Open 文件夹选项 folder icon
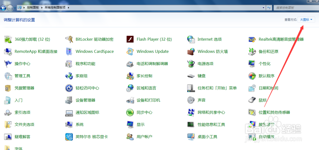 click(x=8, y=125)
